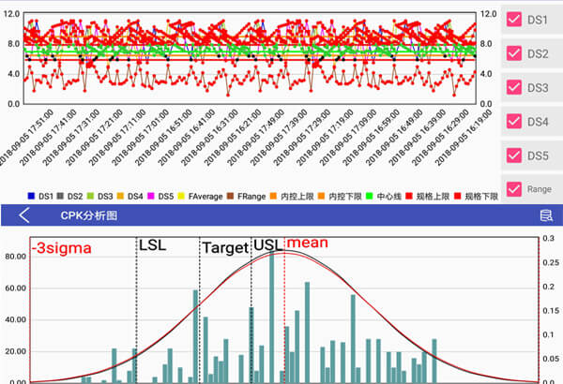The width and height of the screenshot is (563, 384).
Task: Uncheck the DS1 checkbox
Action: pos(513,20)
